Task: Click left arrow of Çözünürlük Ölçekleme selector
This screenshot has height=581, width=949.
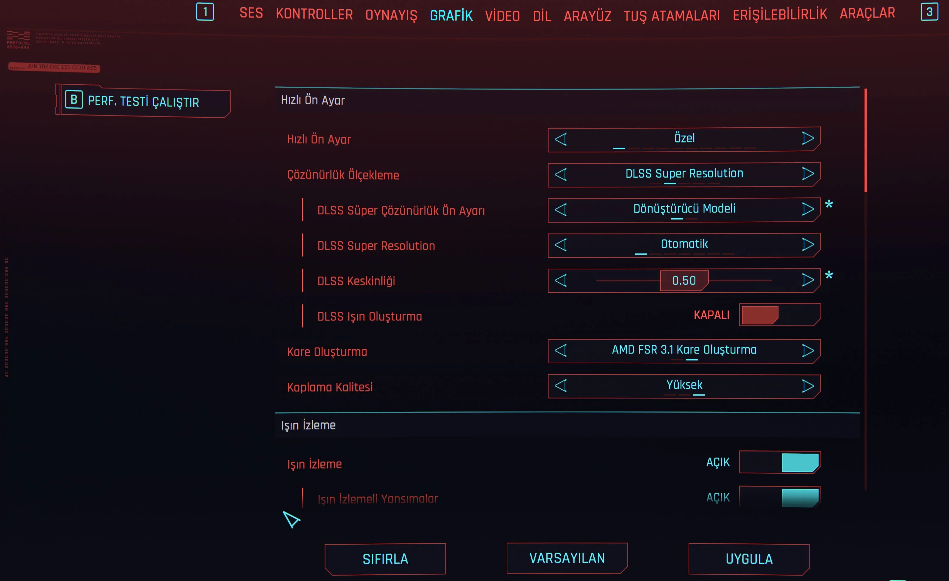Action: (561, 174)
